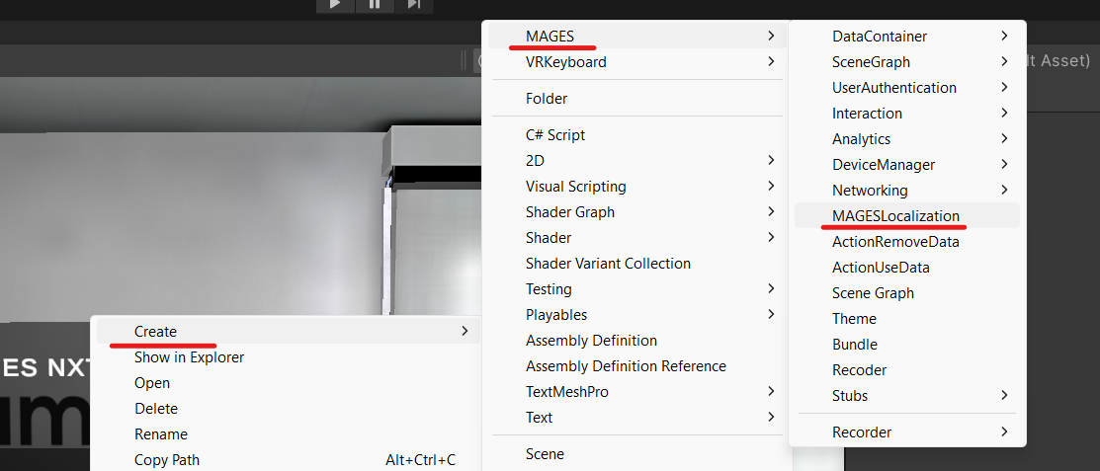Click chevron arrow beside Stubs
The image size is (1100, 471).
pyautogui.click(x=1004, y=395)
